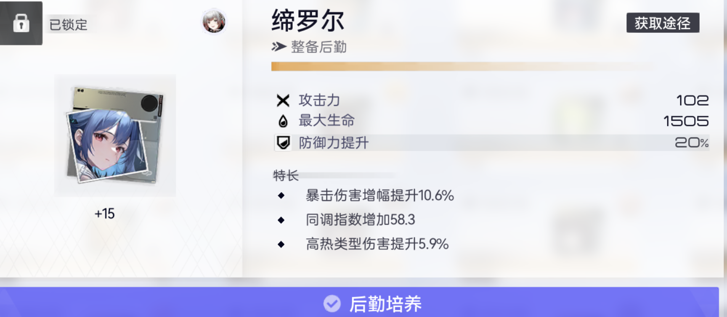Screen dimensions: 727x317
Task: Click the equipped character avatar icon
Action: tap(214, 21)
